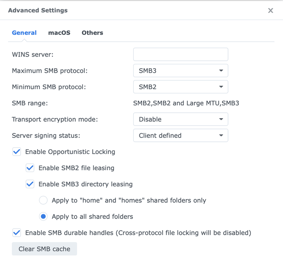This screenshot has width=283, height=265.
Task: Close the Advanced Settings dialog
Action: (271, 10)
